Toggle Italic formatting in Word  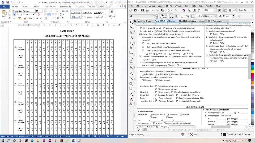pos(18,14)
